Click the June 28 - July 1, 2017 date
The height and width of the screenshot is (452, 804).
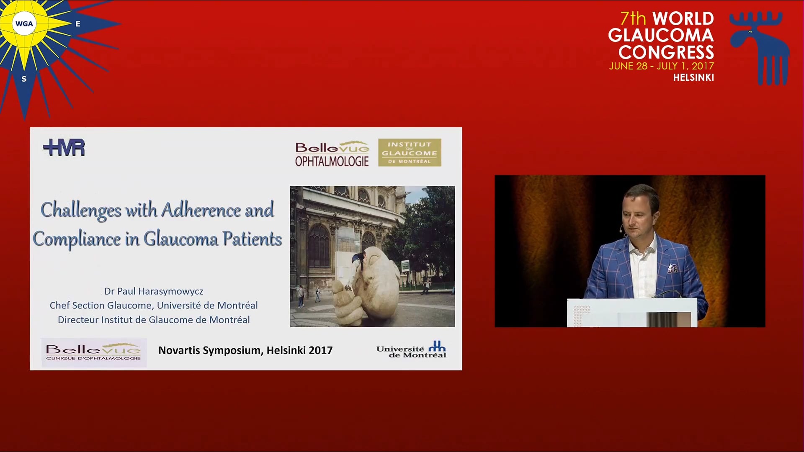[661, 66]
